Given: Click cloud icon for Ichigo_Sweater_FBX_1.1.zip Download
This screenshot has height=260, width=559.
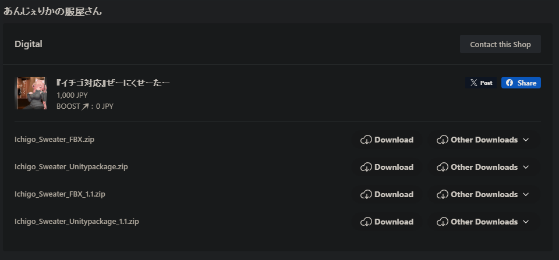Looking at the screenshot, I should [366, 194].
